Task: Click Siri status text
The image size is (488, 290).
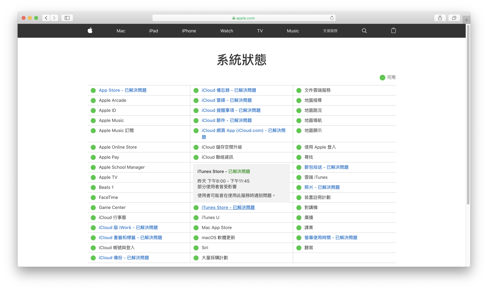Action: (205, 248)
